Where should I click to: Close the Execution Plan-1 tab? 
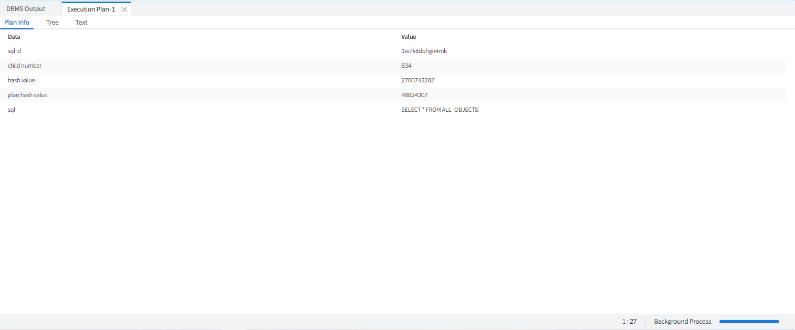pos(124,9)
